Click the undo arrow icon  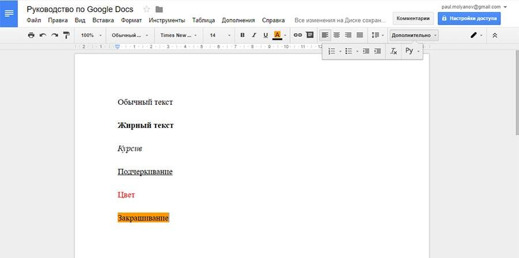(x=43, y=35)
